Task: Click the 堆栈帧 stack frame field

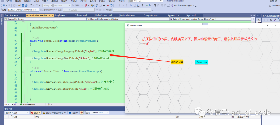Action: tap(132, 10)
